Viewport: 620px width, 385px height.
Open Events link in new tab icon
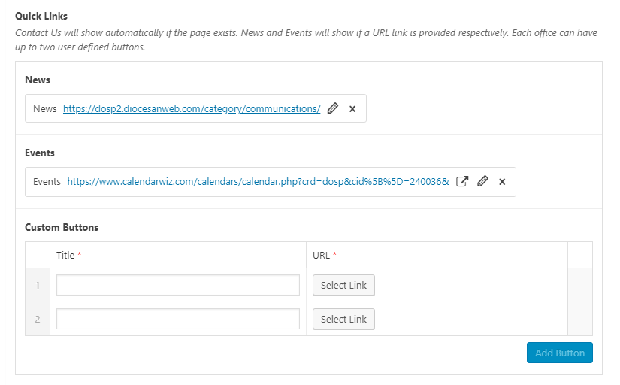point(464,181)
